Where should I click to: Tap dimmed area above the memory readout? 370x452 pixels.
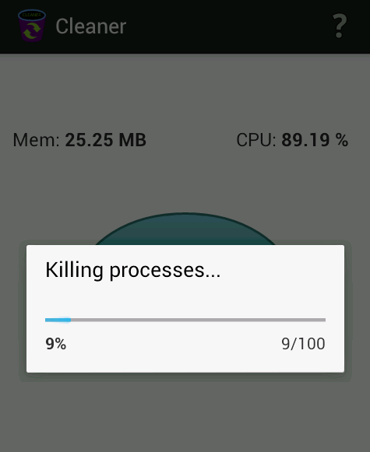185,93
